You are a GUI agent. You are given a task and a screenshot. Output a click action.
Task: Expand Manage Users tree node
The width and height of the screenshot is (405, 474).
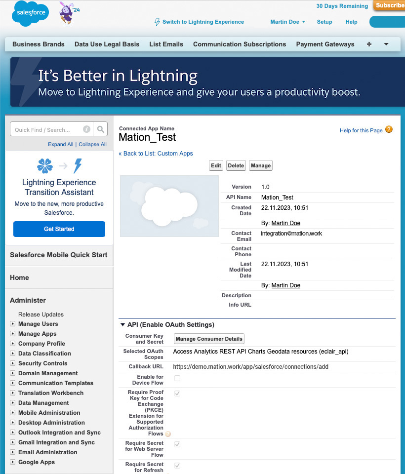pos(13,324)
